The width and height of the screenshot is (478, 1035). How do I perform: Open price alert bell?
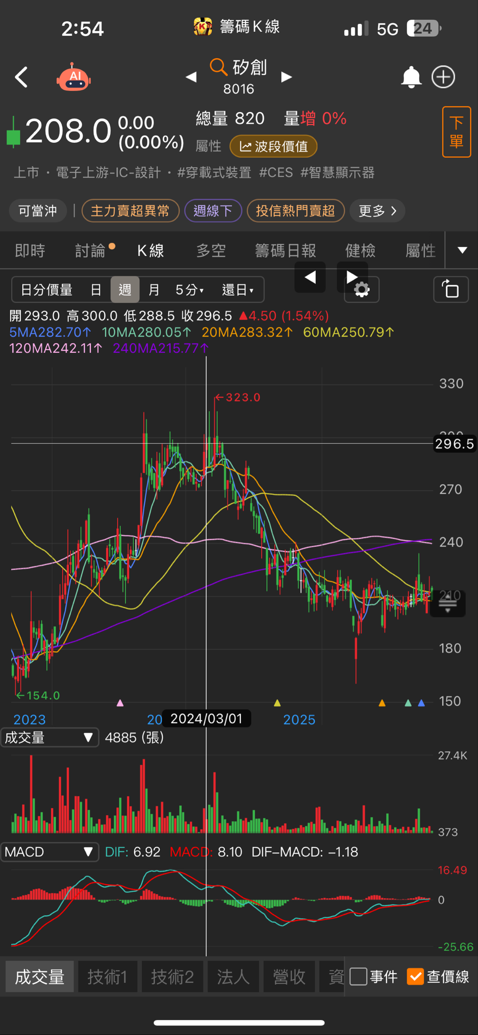pos(411,77)
